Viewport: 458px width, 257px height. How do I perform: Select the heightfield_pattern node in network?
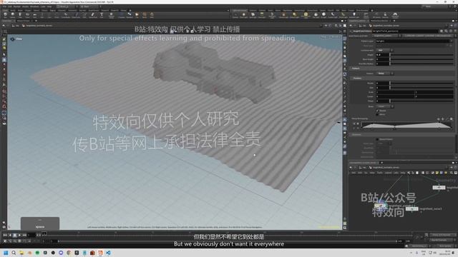click(x=380, y=206)
